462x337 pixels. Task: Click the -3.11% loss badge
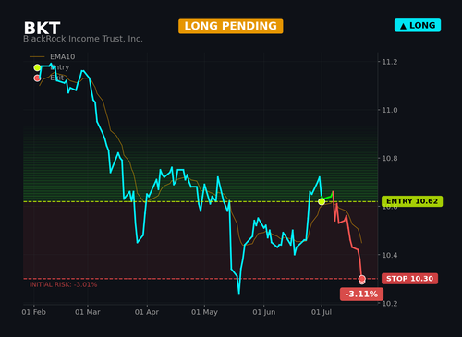pos(361,294)
